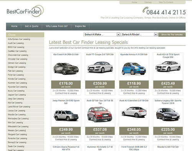
Task: Open Get A Quote menu item
Action: coord(31,26)
